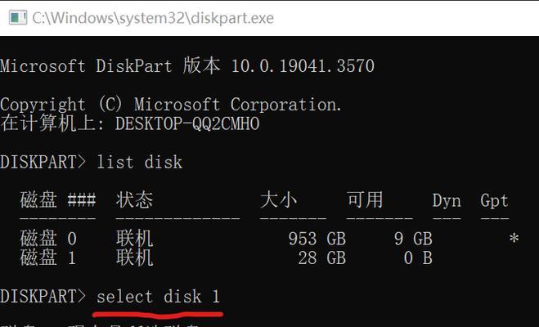Click the 'list disk' command text
This screenshot has width=539, height=327.
click(x=139, y=162)
